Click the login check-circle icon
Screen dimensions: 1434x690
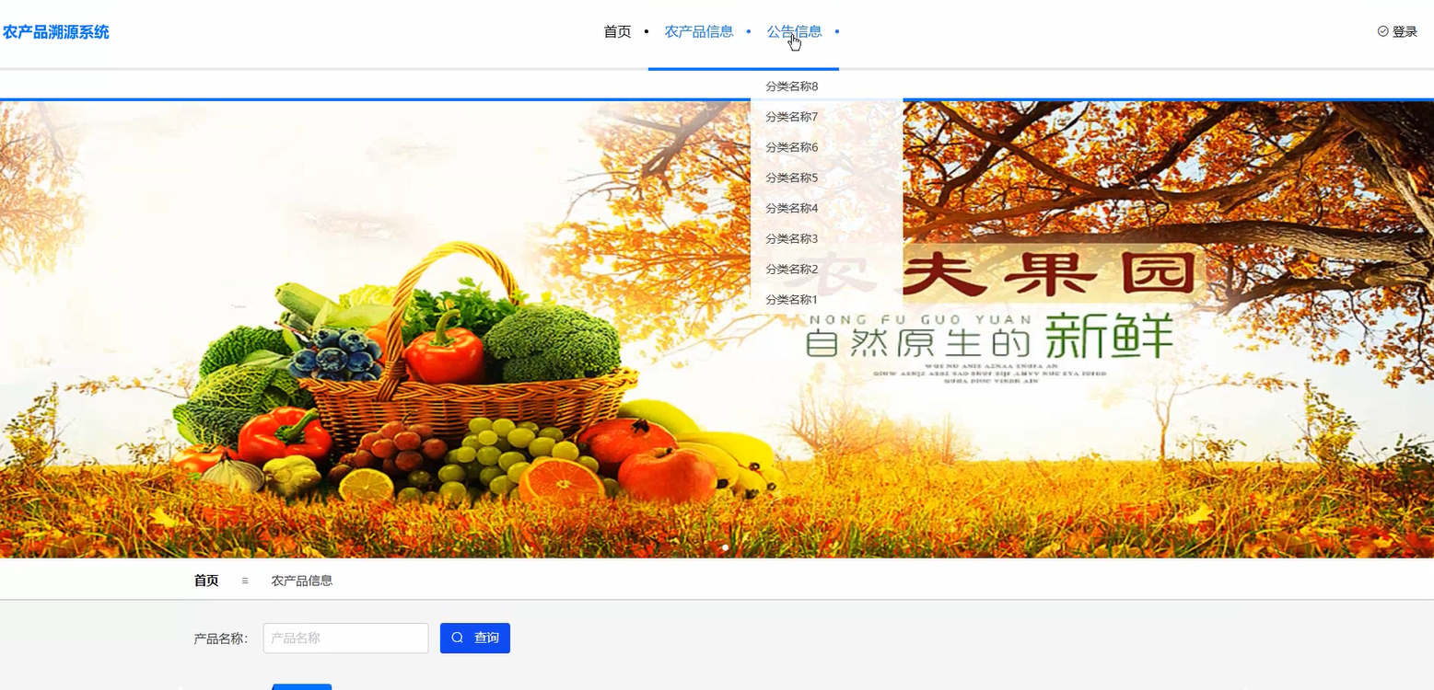[x=1382, y=30]
